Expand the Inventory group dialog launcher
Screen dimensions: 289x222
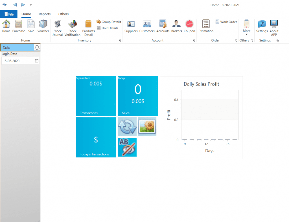(x=121, y=41)
